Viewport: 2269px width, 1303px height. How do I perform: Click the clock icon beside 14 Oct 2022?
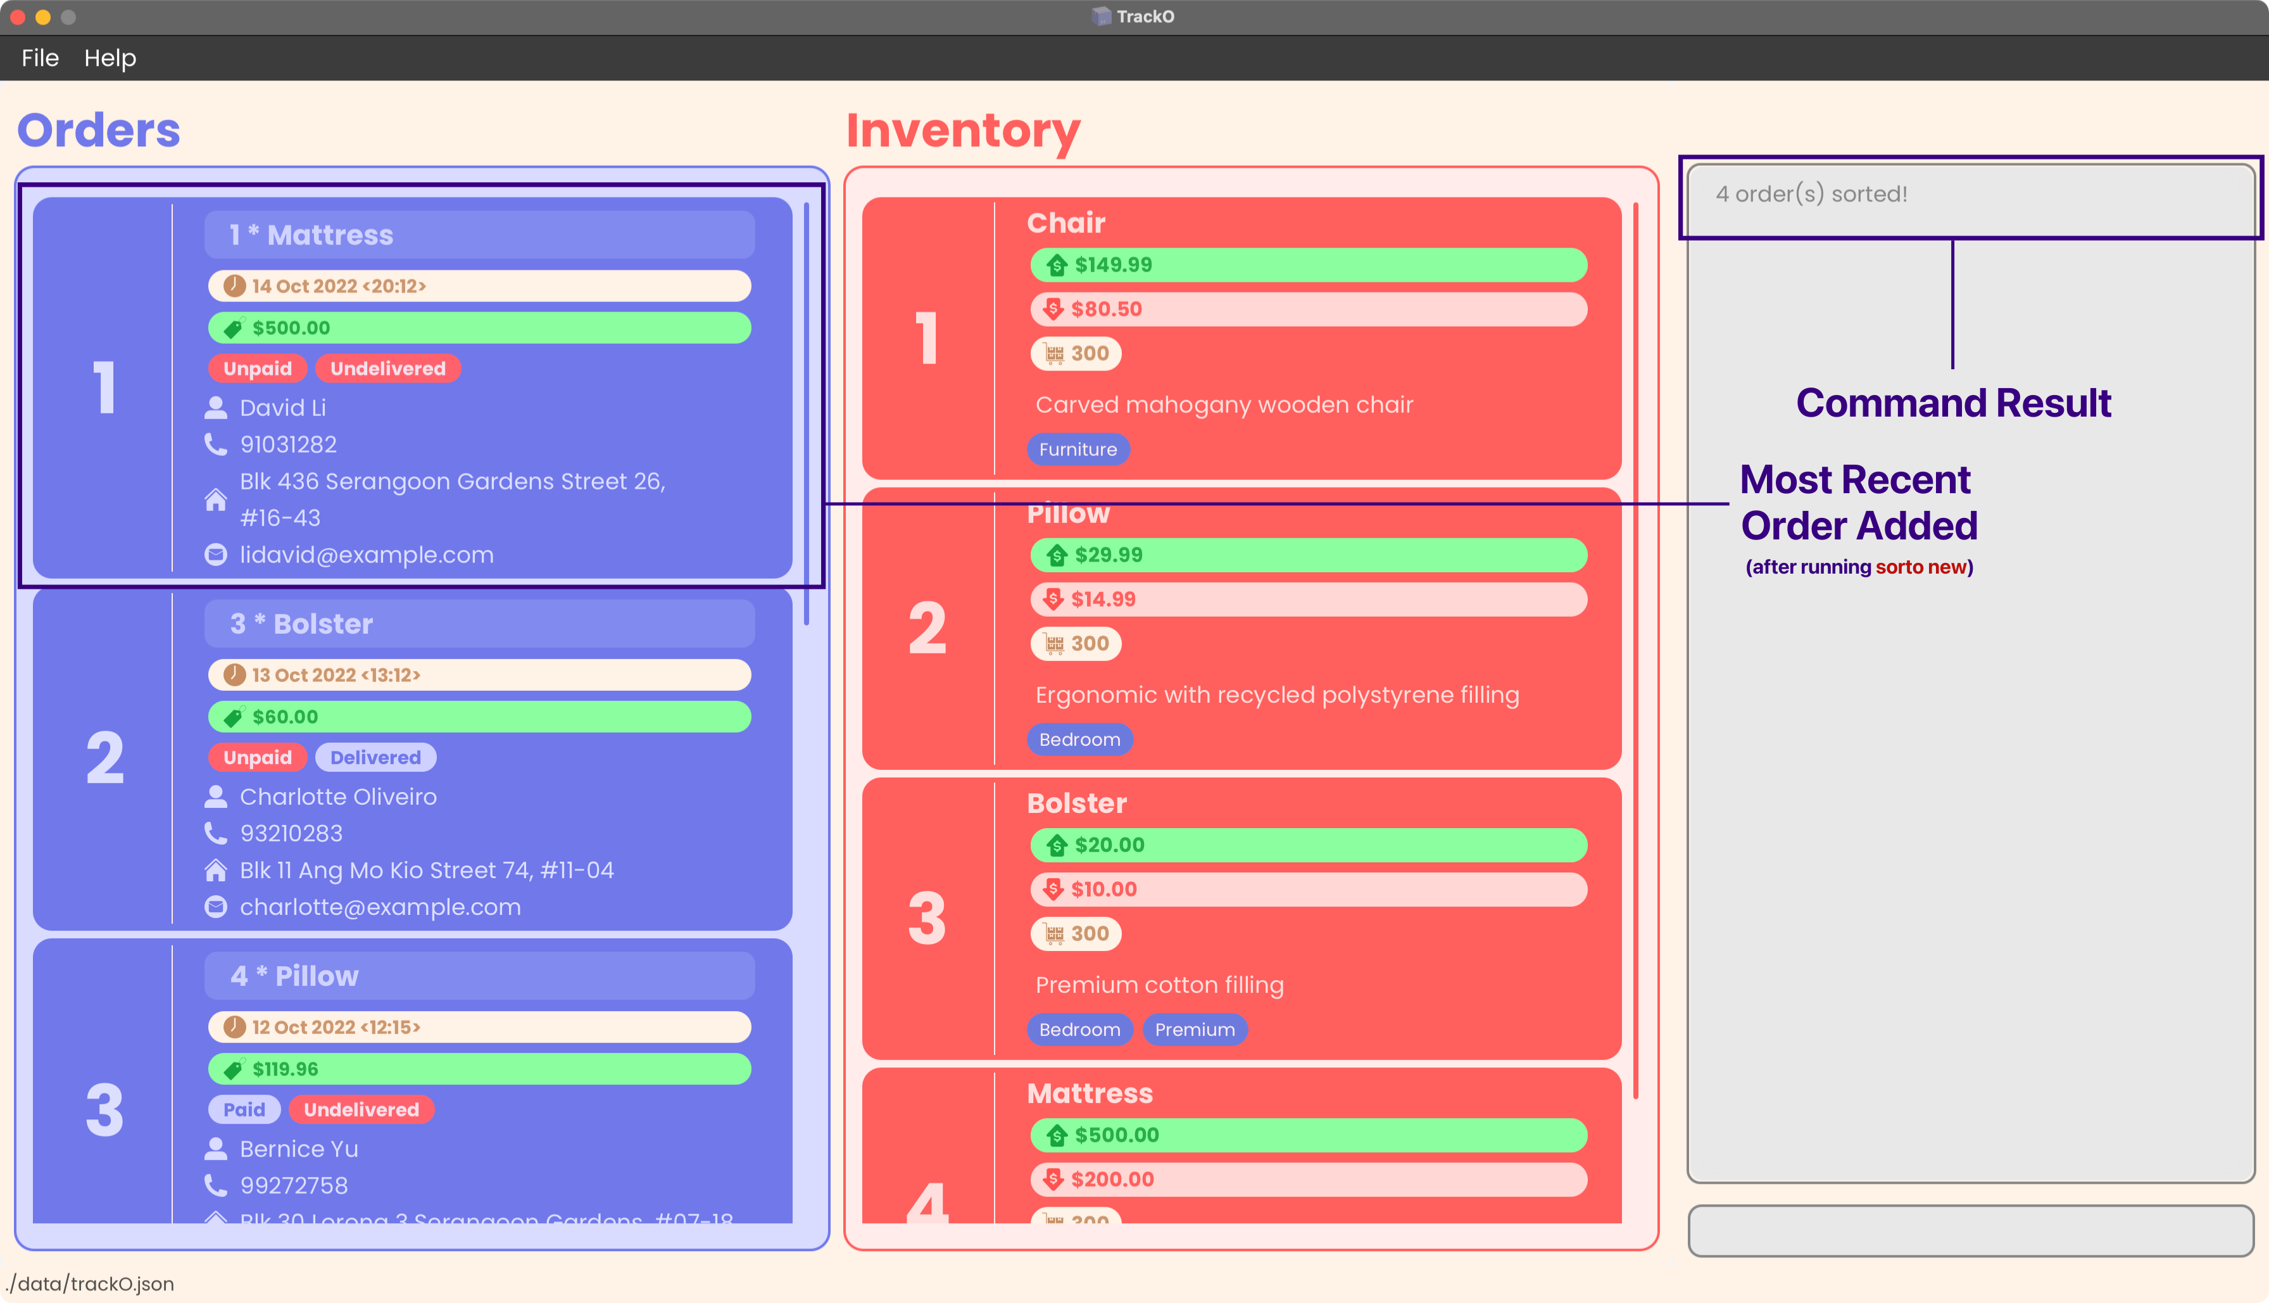pos(234,286)
